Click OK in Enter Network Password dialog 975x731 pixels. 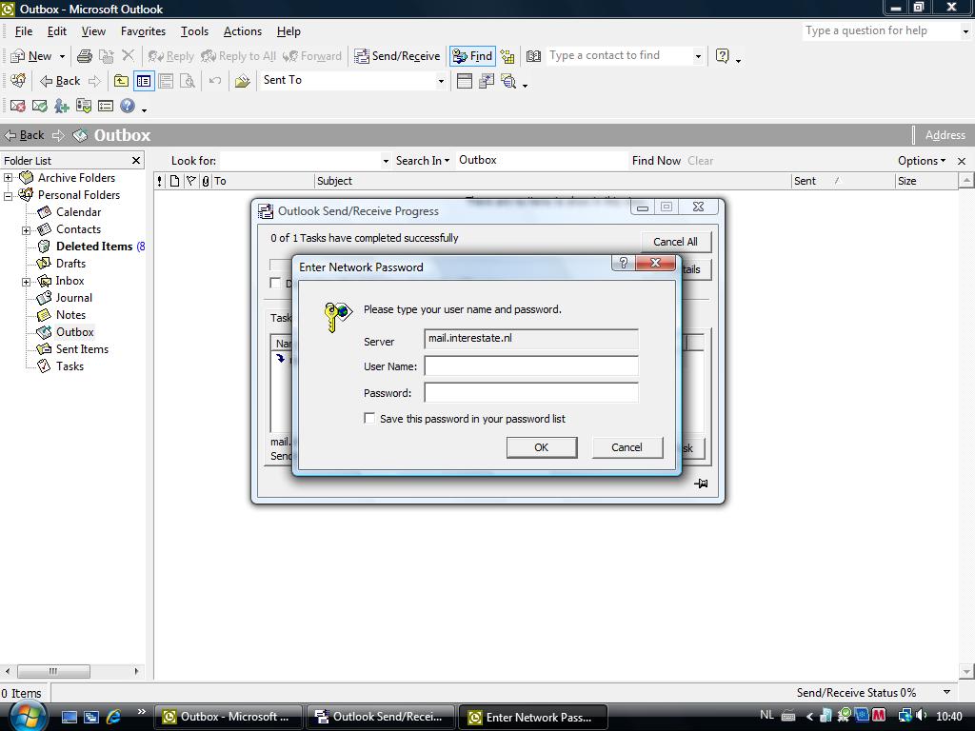click(542, 447)
